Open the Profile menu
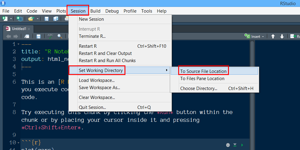The width and height of the screenshot is (300, 150). tap(130, 11)
